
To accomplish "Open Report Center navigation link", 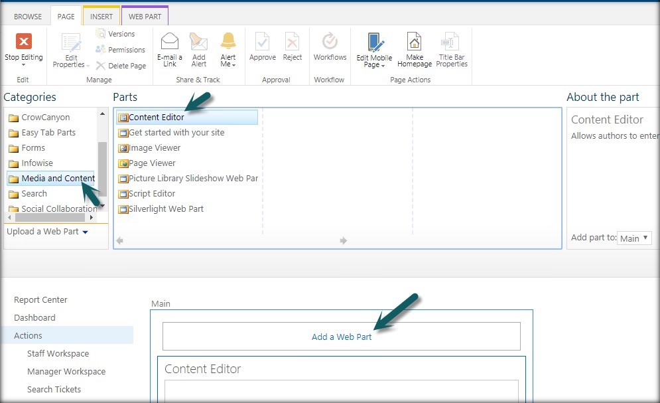I will (x=40, y=300).
